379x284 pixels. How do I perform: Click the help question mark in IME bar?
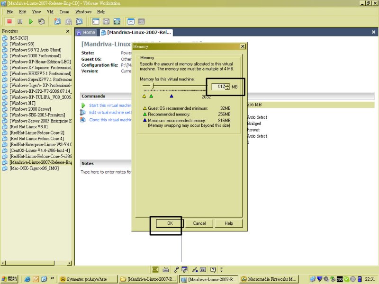coord(213,269)
